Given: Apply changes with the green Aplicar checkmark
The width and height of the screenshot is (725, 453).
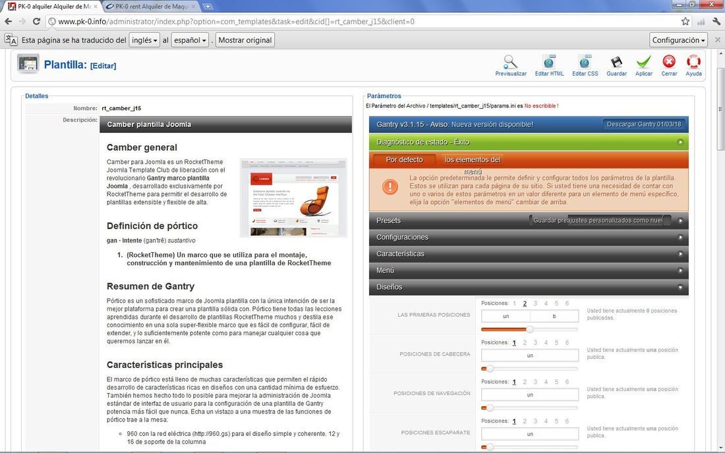Looking at the screenshot, I should point(644,66).
